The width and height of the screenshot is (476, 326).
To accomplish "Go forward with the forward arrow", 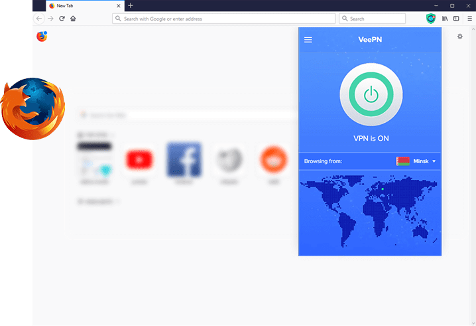I will pyautogui.click(x=50, y=19).
